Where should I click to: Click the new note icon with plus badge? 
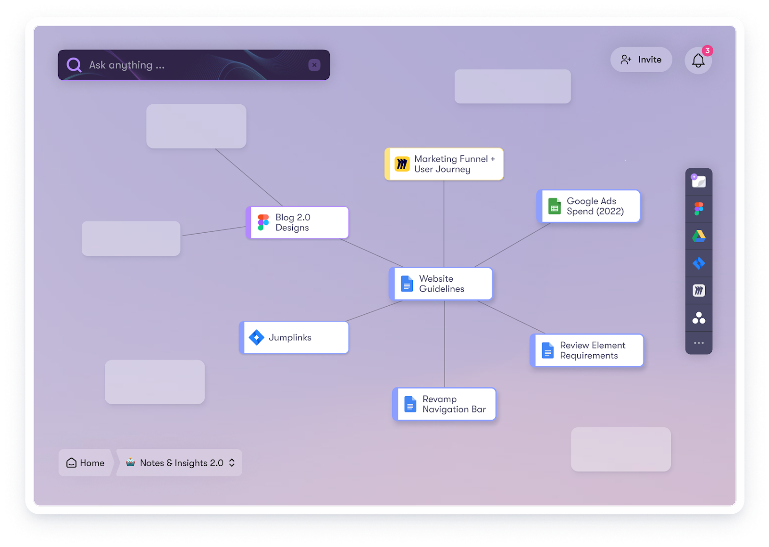699,181
